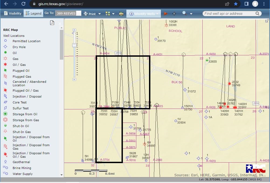The height and width of the screenshot is (183, 270).
Task: Bookmark page with the star icon
Action: [236, 4]
